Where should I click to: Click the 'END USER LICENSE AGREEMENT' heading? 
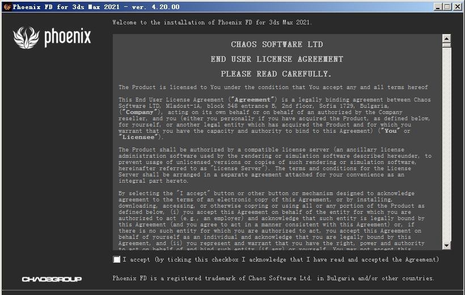[x=277, y=59]
